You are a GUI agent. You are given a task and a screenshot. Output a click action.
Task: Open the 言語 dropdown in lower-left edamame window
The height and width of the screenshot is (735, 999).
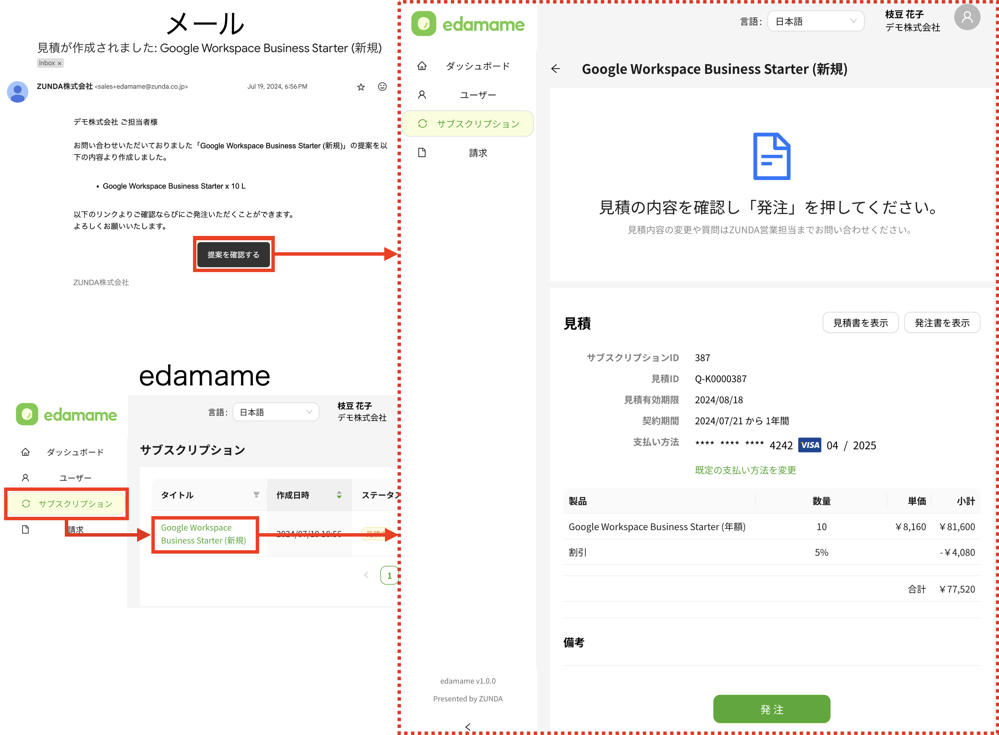(275, 412)
